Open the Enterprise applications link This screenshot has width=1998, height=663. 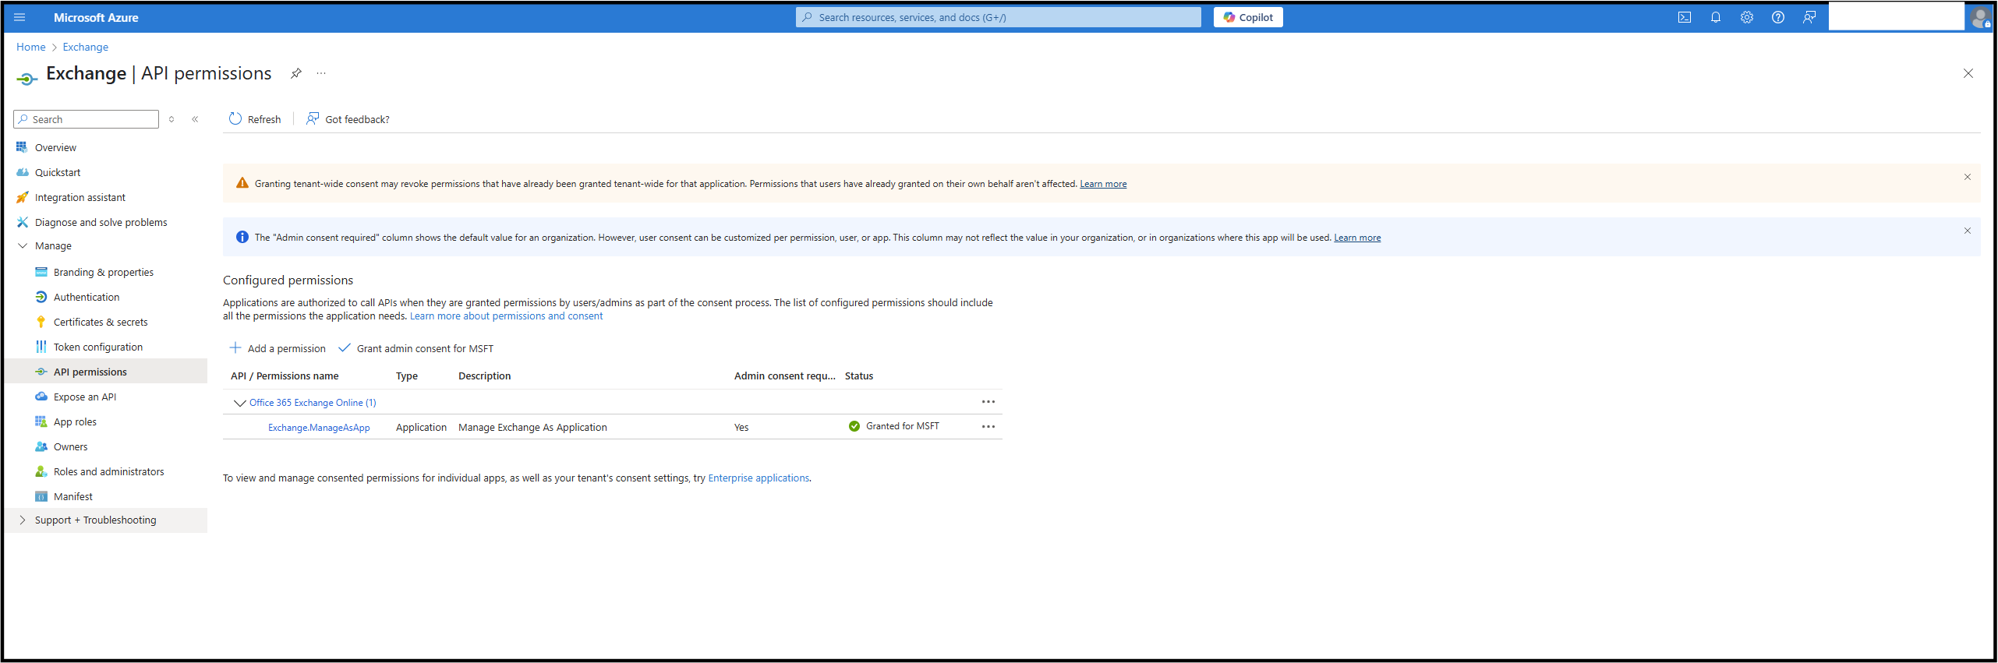(x=759, y=478)
